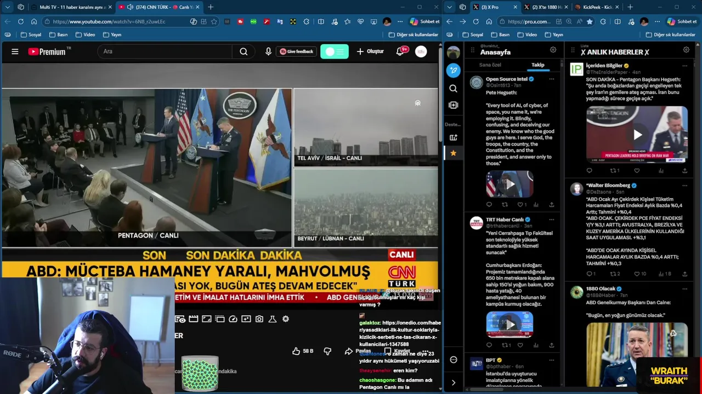Like the Open Source Intel post
The width and height of the screenshot is (702, 394).
tap(522, 205)
